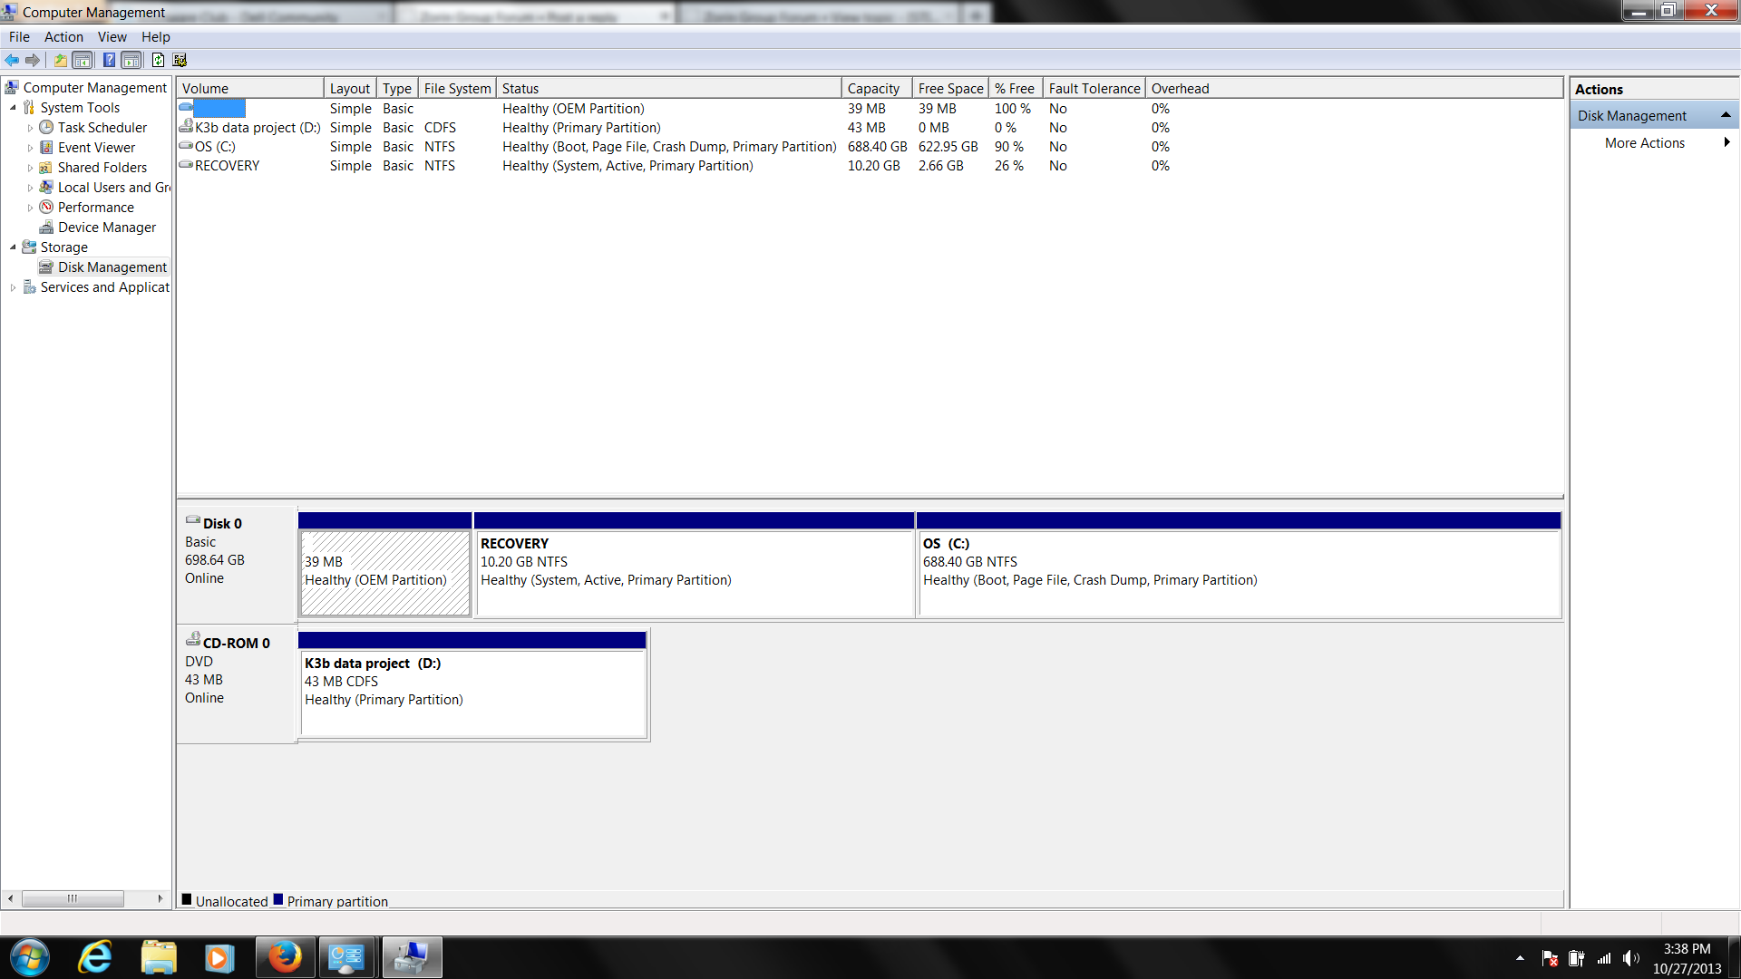Click the blue Help toolbar icon

pos(109,60)
